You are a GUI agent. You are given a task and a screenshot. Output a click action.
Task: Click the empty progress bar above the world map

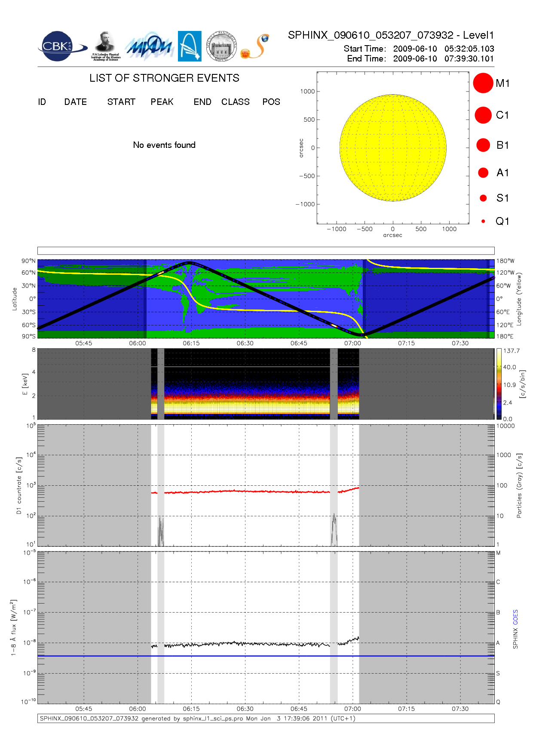266,251
